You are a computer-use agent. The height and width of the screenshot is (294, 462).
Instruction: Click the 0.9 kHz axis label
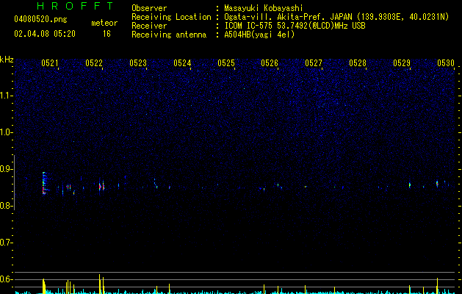(x=7, y=169)
